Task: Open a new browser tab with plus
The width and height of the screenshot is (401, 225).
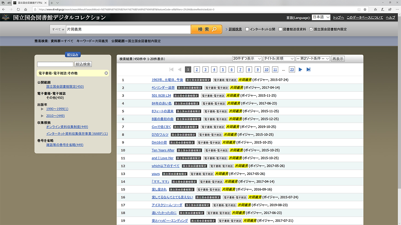Action: point(52,2)
